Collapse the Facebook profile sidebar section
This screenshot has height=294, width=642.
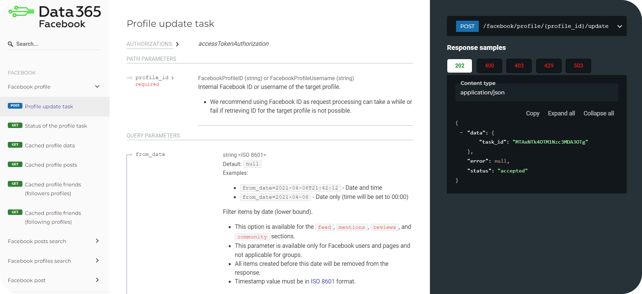[x=97, y=87]
